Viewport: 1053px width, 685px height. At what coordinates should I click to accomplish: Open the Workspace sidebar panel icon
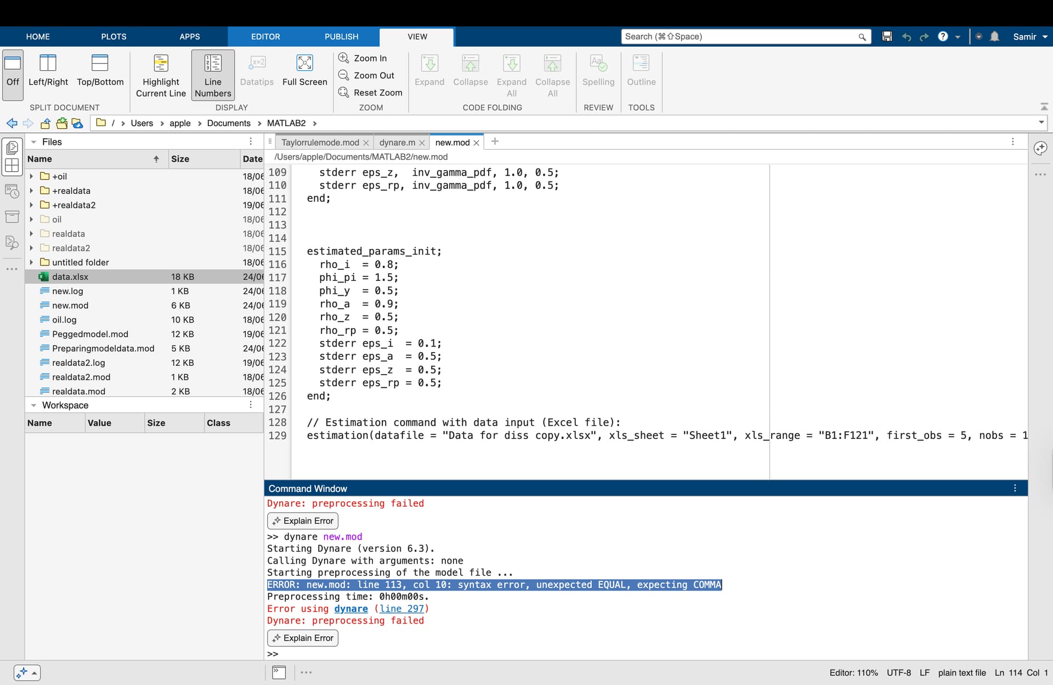(12, 165)
